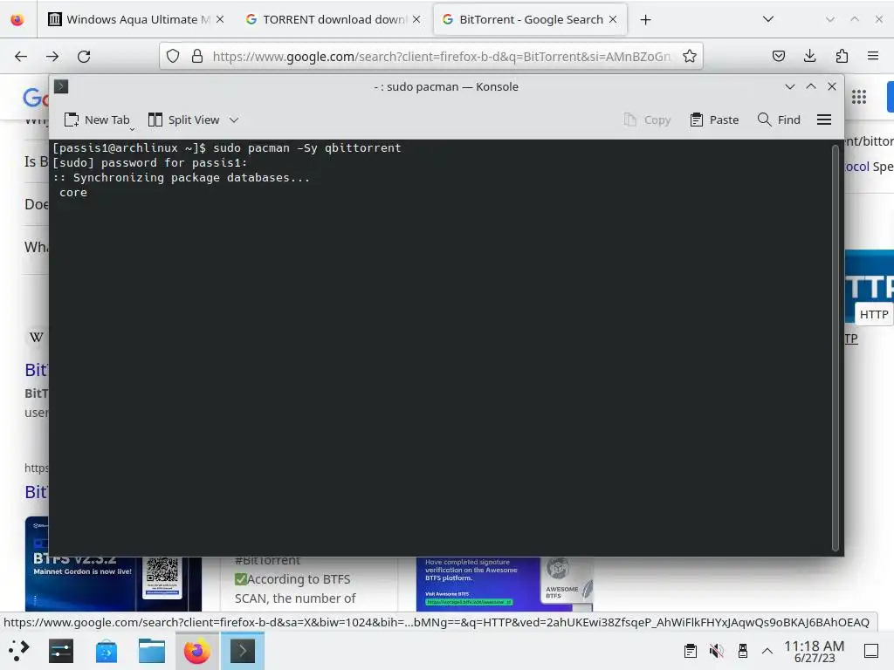The image size is (894, 670).
Task: Open clipboard tray icon
Action: (690, 651)
